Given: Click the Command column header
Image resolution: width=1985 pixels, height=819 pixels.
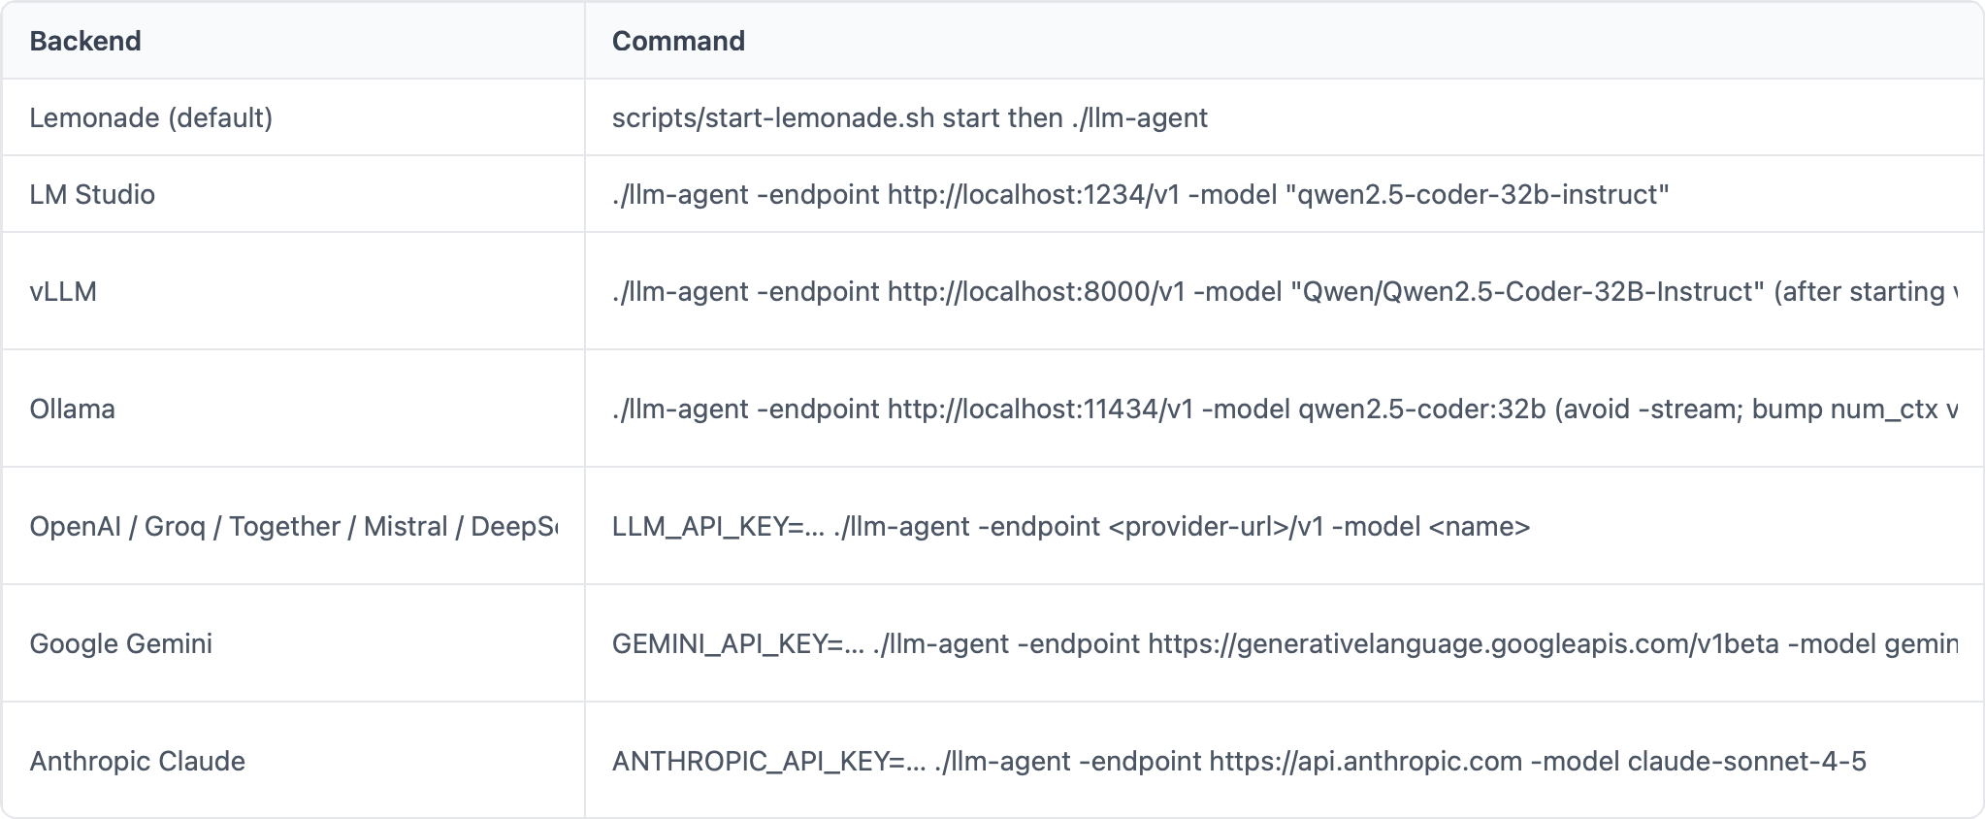Looking at the screenshot, I should pos(678,41).
